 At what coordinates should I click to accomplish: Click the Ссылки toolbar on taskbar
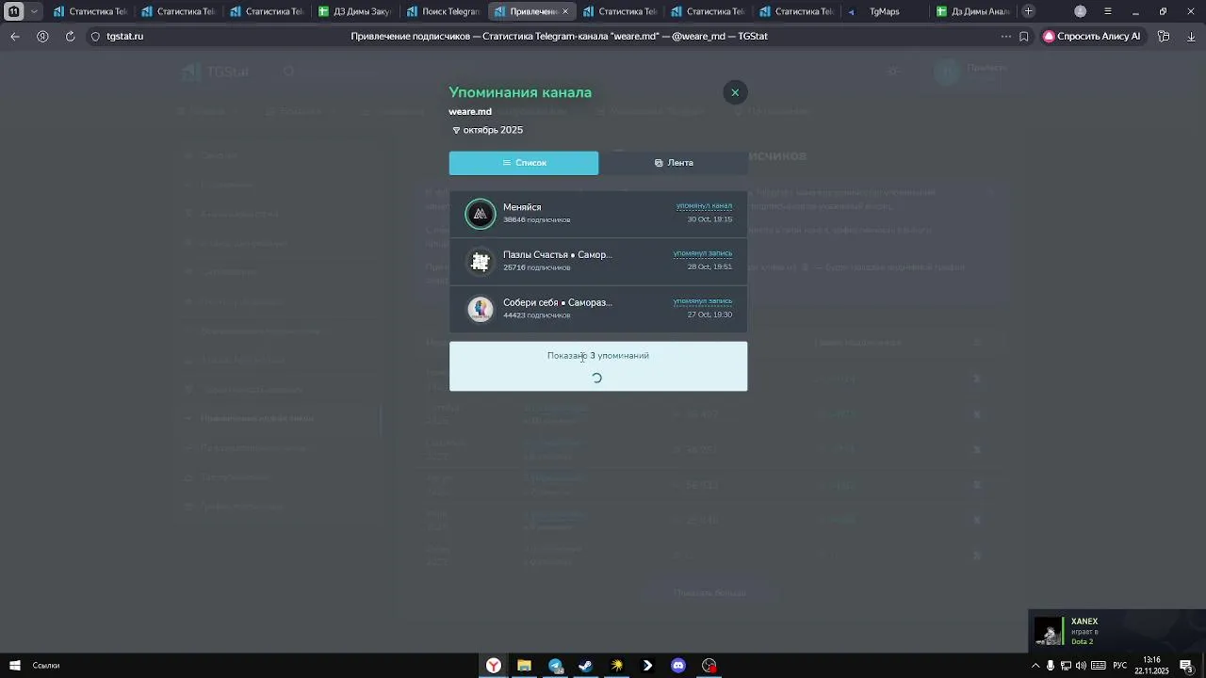pos(46,666)
